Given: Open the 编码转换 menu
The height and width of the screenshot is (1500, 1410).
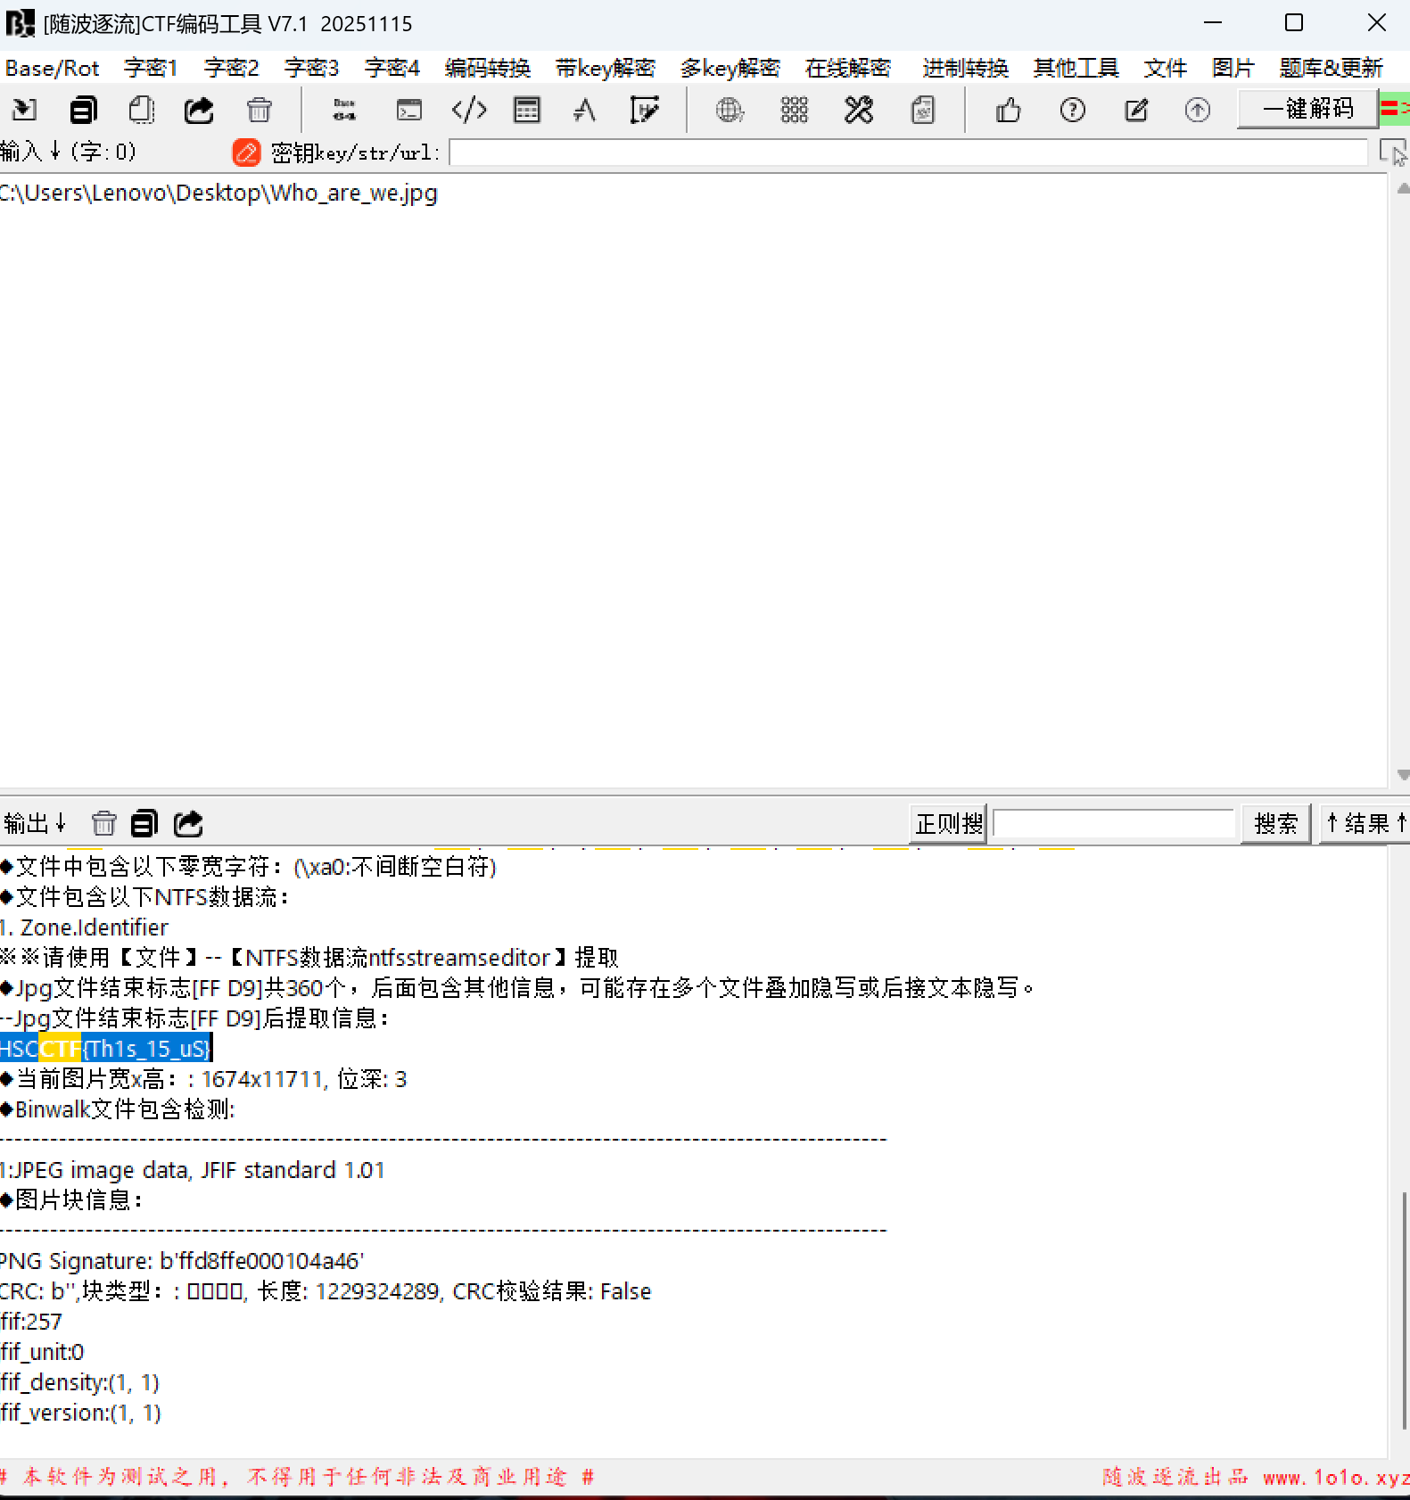Looking at the screenshot, I should (487, 69).
